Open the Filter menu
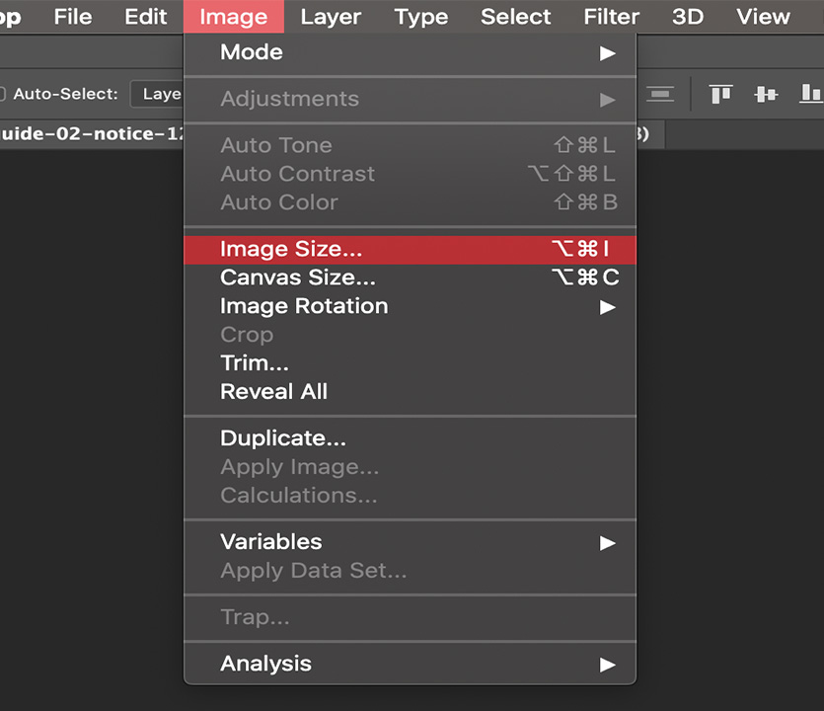This screenshot has width=824, height=711. [611, 17]
